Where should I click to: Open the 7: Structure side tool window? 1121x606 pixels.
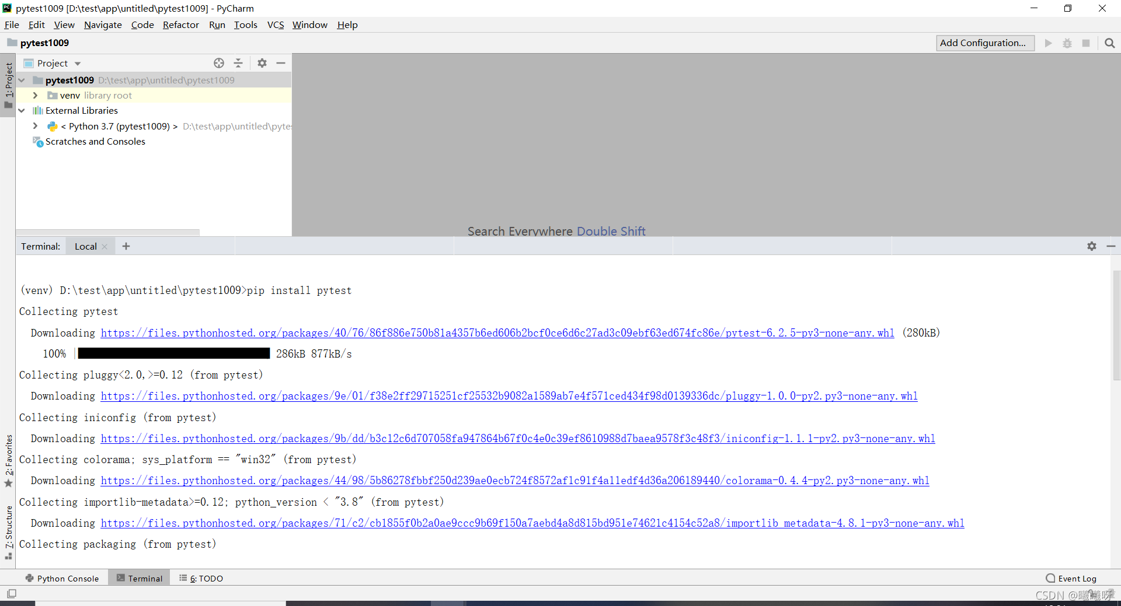point(8,533)
